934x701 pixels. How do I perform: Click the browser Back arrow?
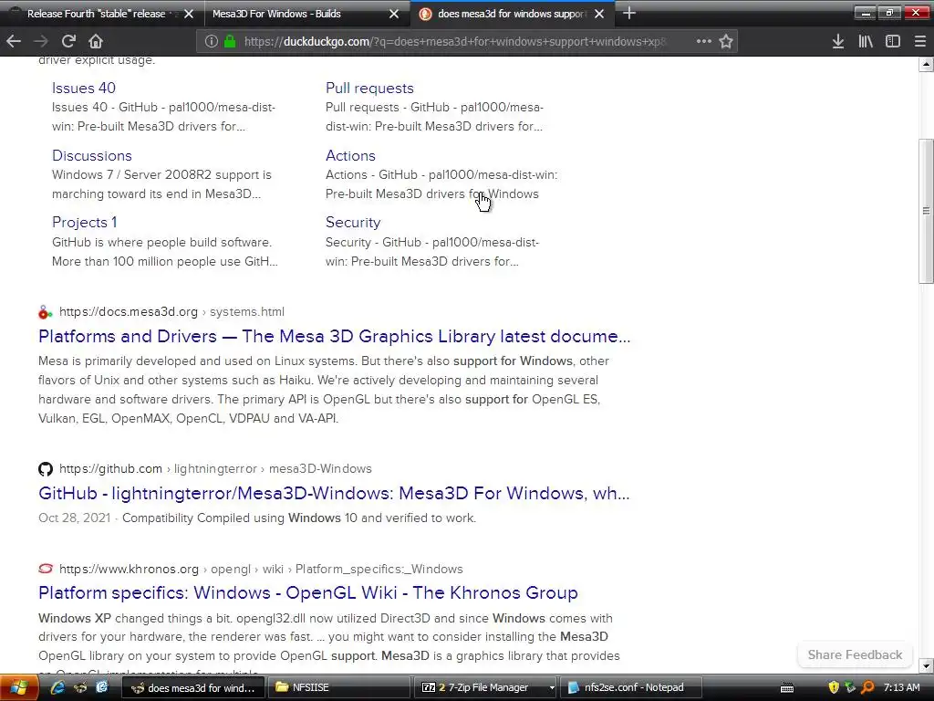[x=14, y=41]
